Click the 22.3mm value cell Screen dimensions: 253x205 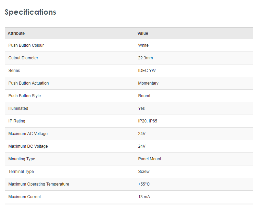click(146, 58)
